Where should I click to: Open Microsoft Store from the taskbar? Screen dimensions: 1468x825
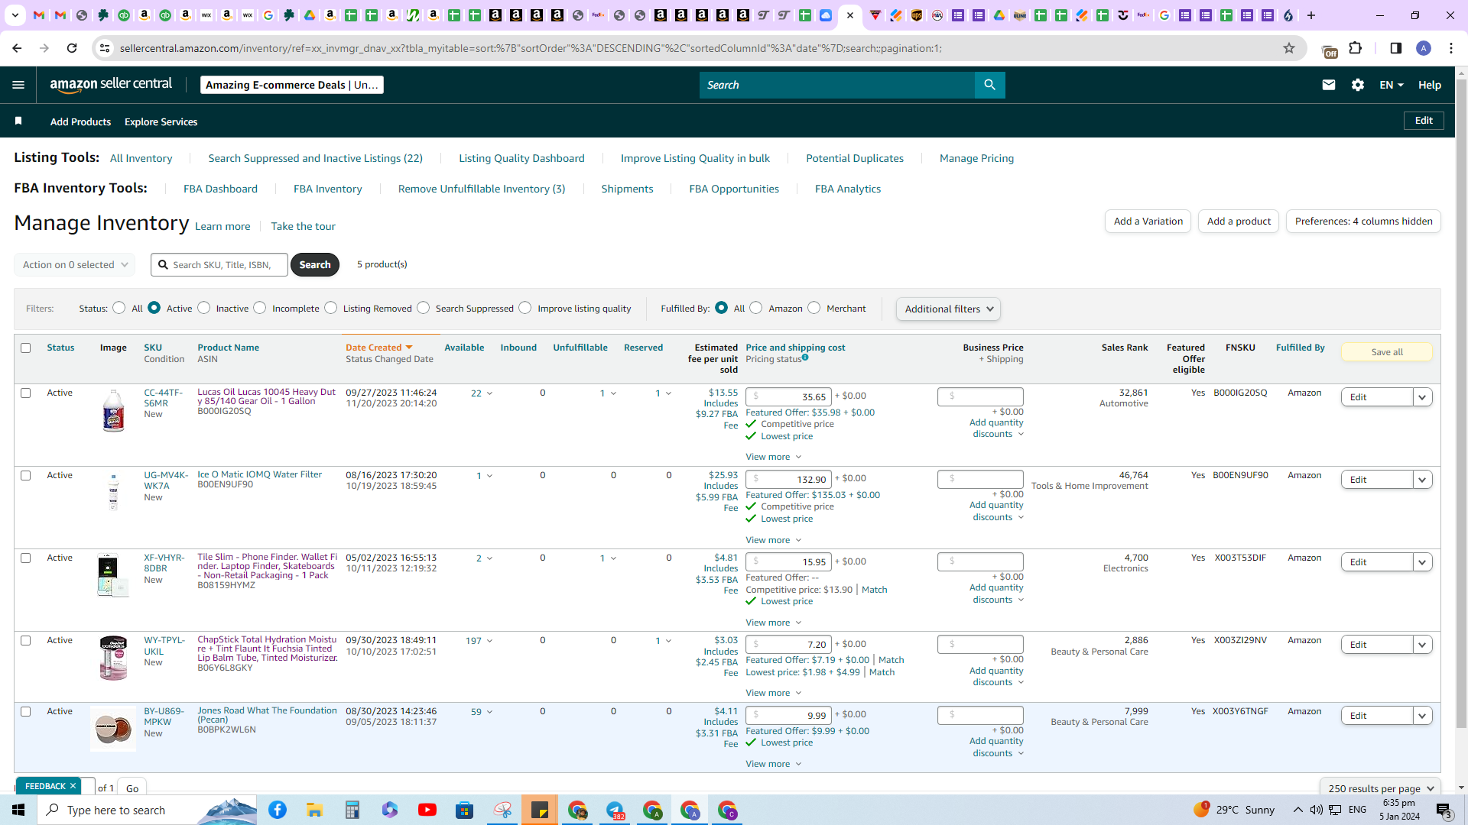(465, 810)
